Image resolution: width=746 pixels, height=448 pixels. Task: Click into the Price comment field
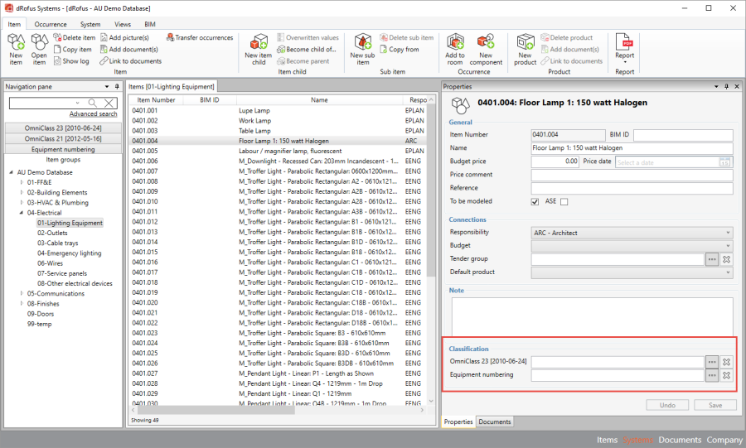(632, 175)
